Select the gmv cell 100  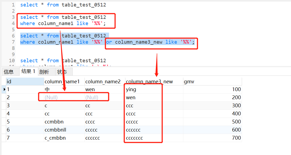pos(212,89)
